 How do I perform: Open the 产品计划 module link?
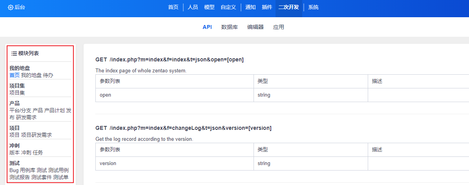point(55,110)
